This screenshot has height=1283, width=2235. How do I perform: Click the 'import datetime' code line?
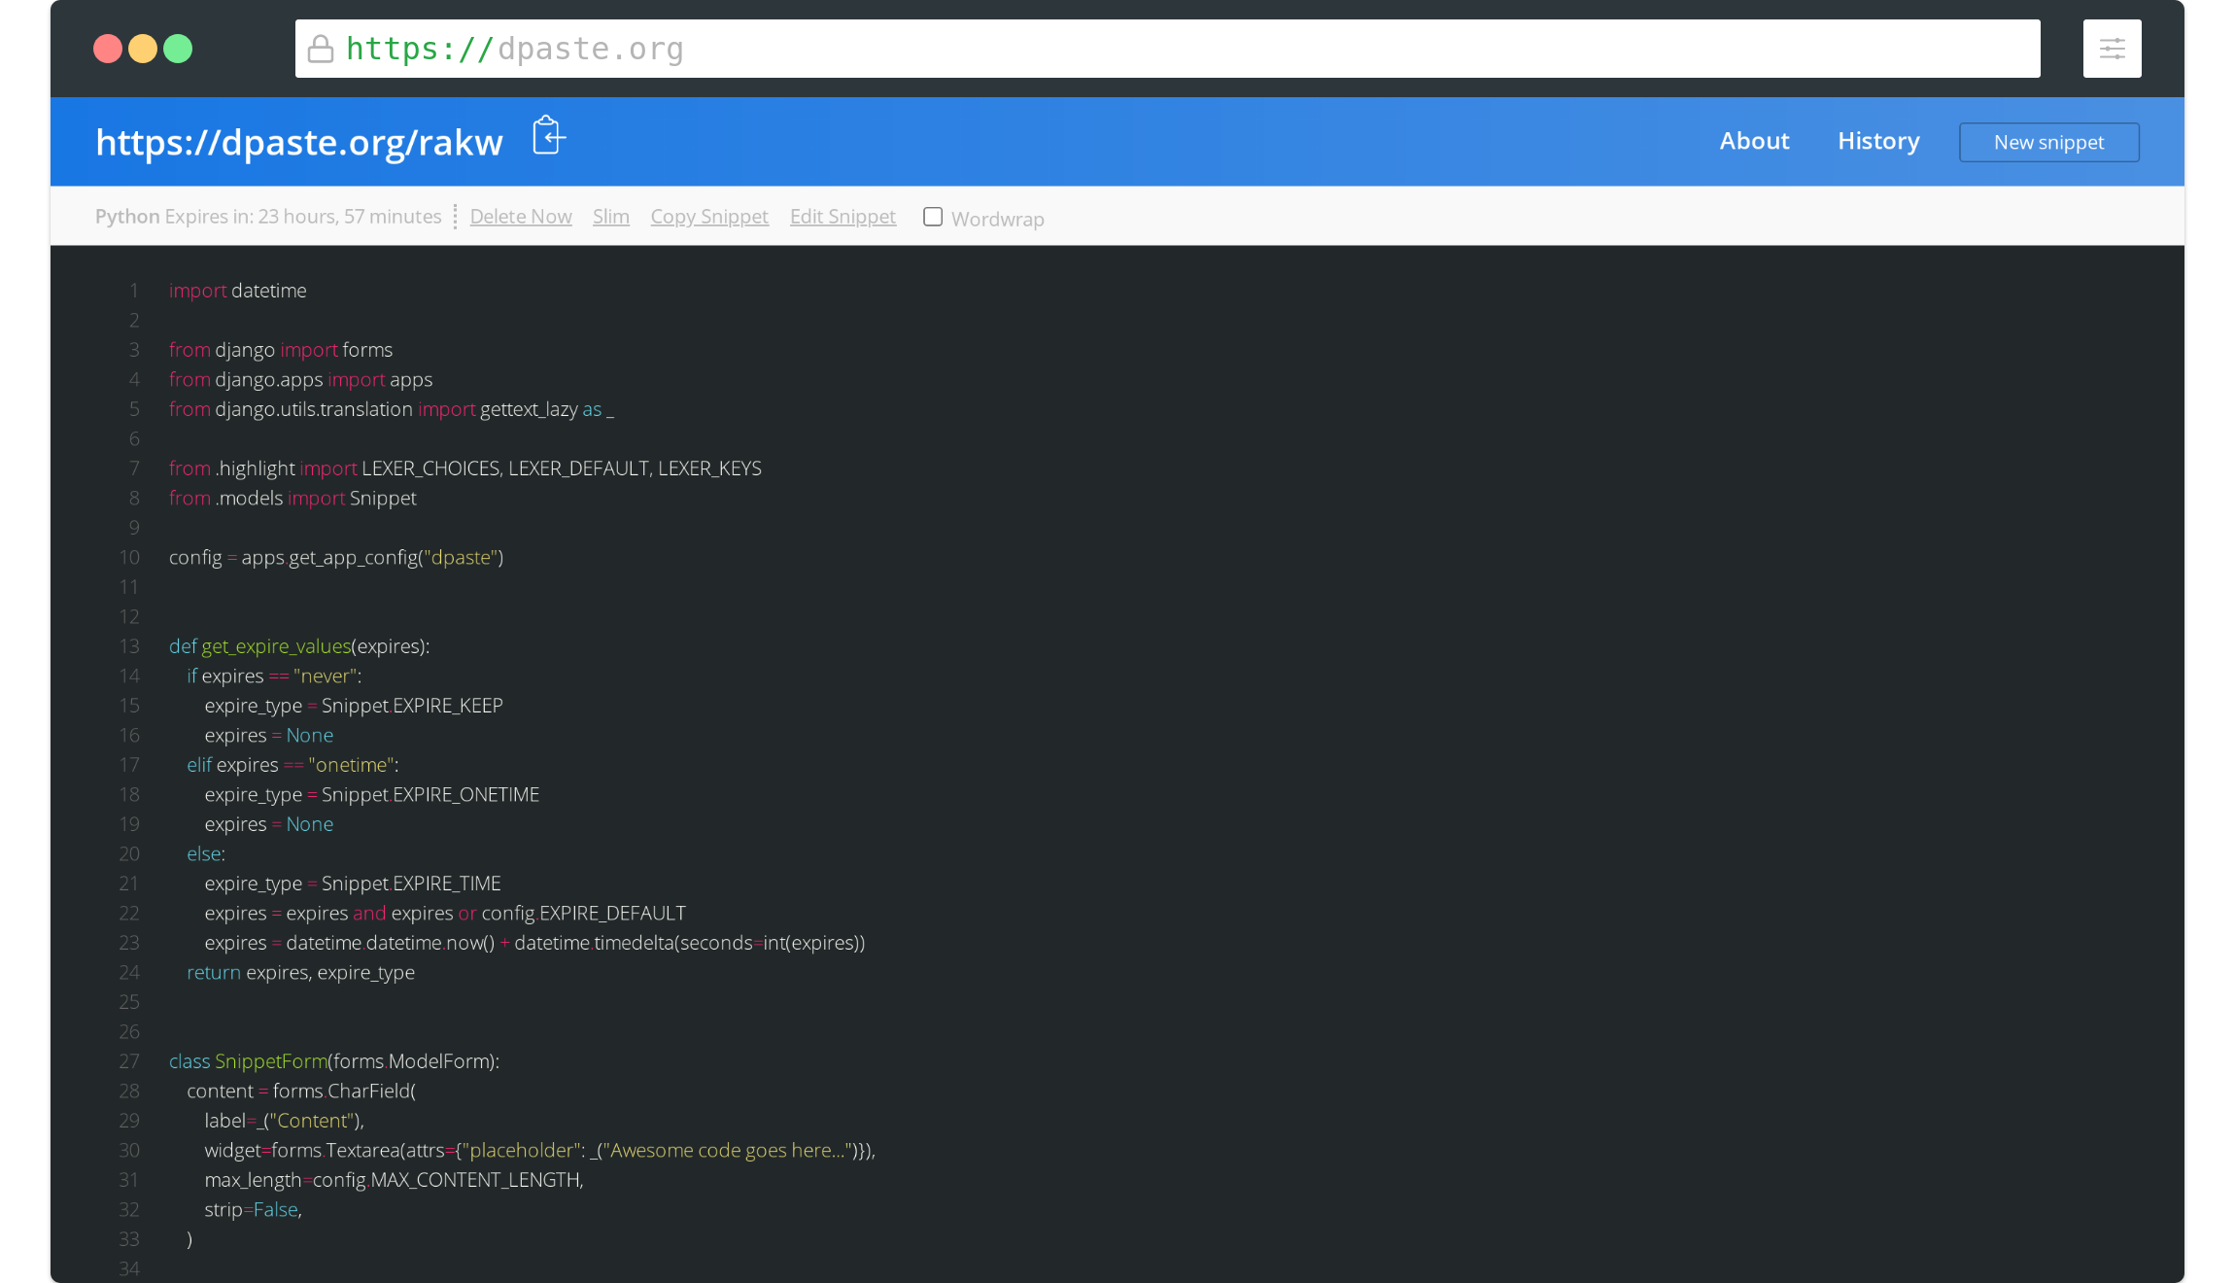237,291
